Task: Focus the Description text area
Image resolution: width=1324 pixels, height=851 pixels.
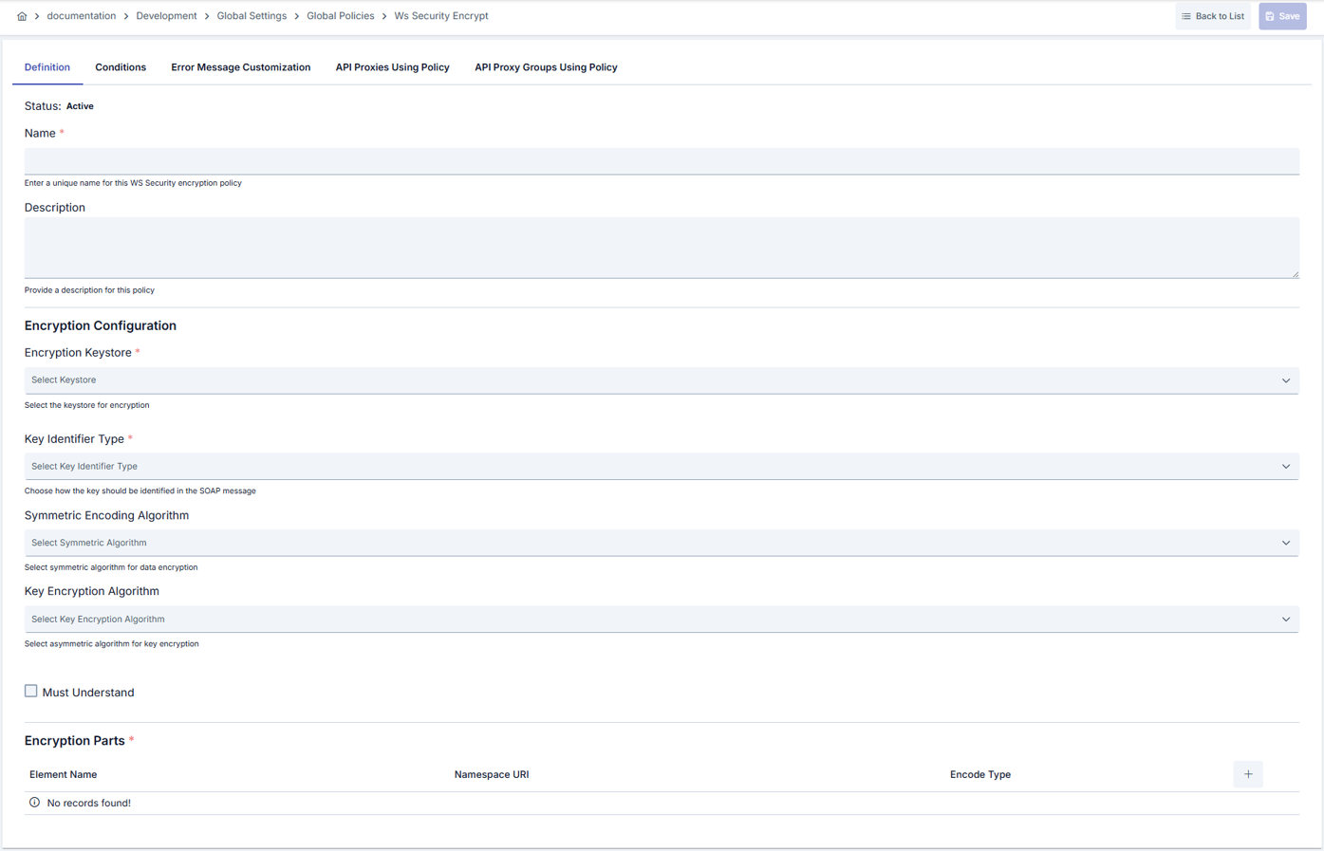Action: coord(662,248)
